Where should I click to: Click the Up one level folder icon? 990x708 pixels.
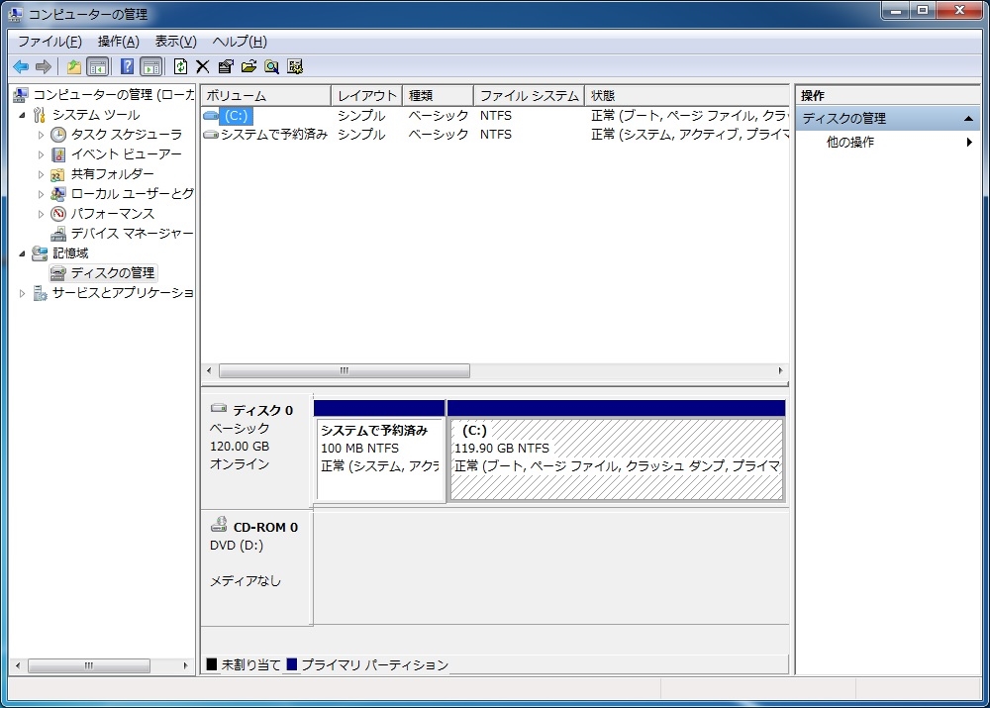74,66
